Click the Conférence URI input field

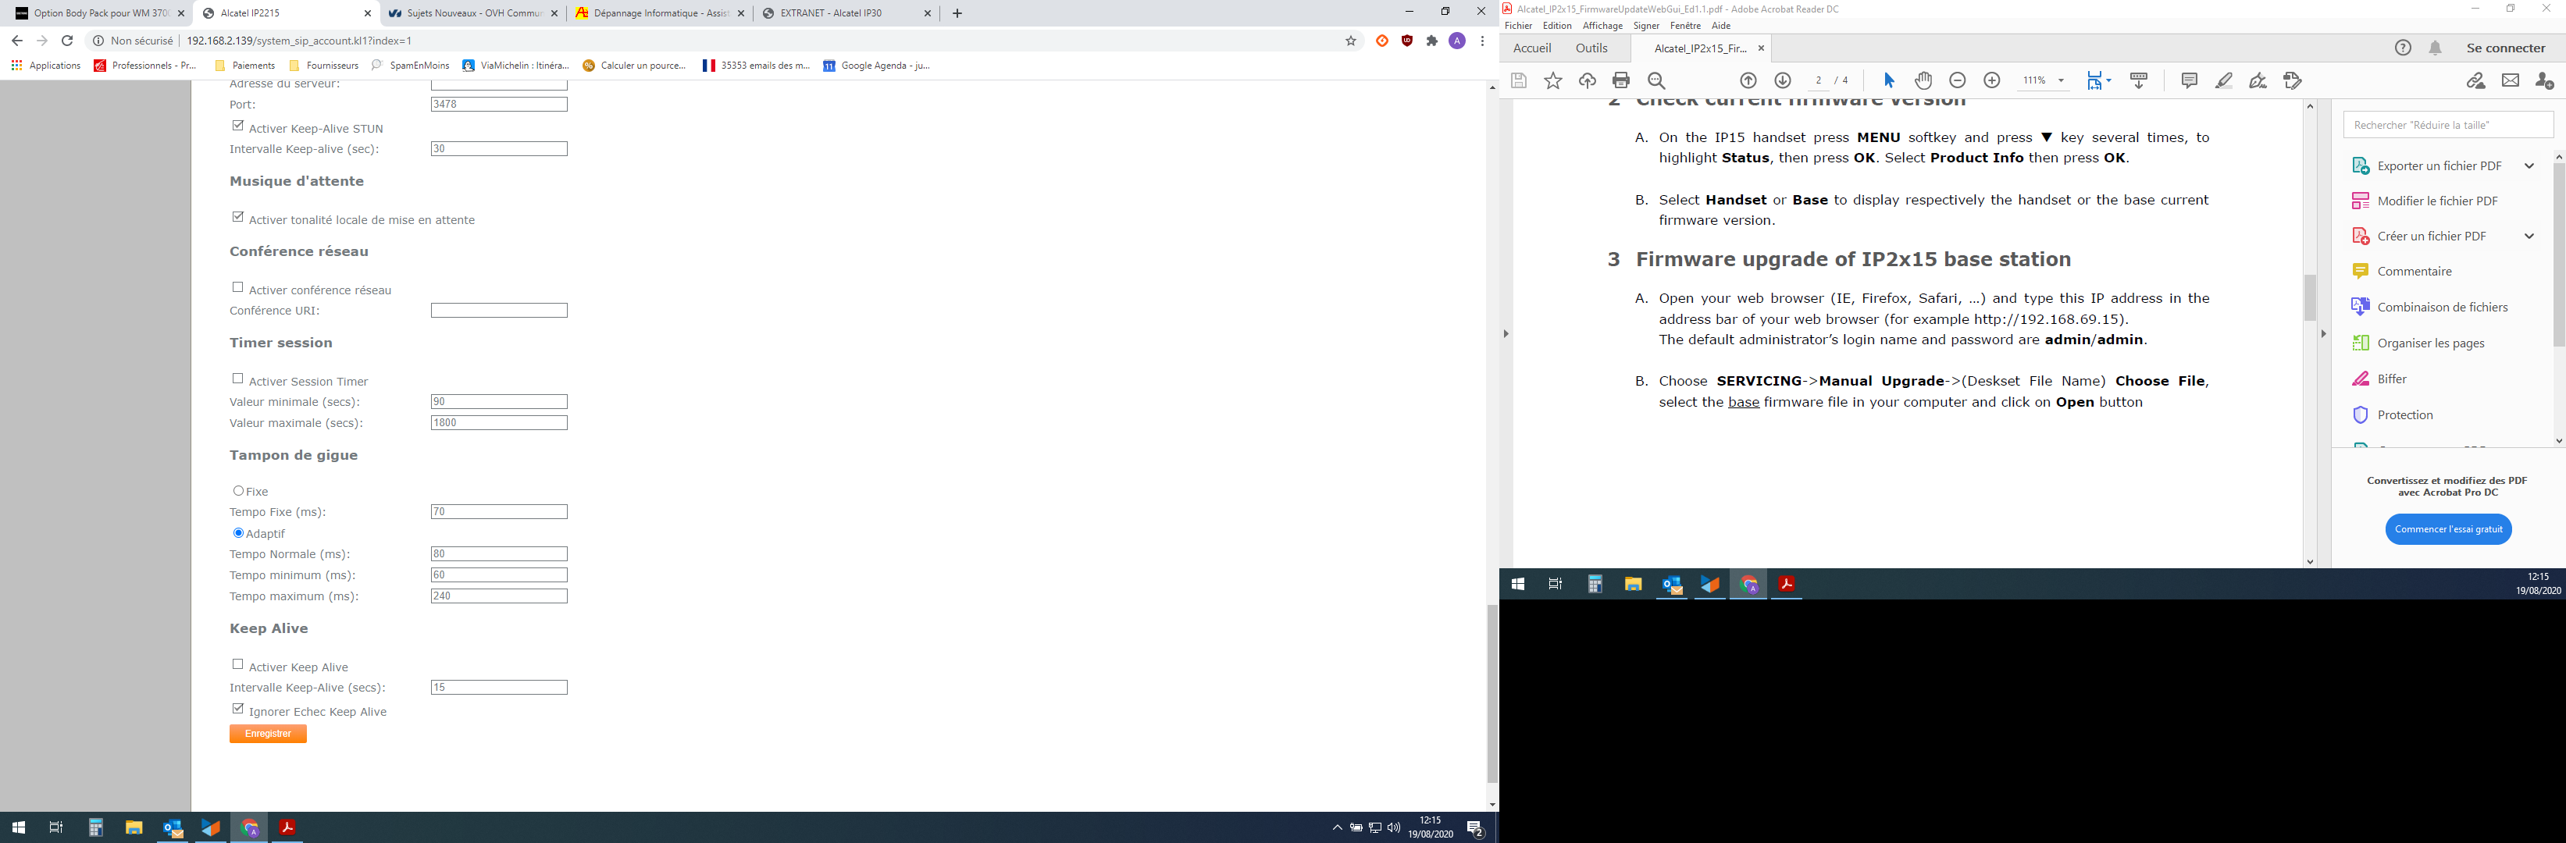point(498,311)
